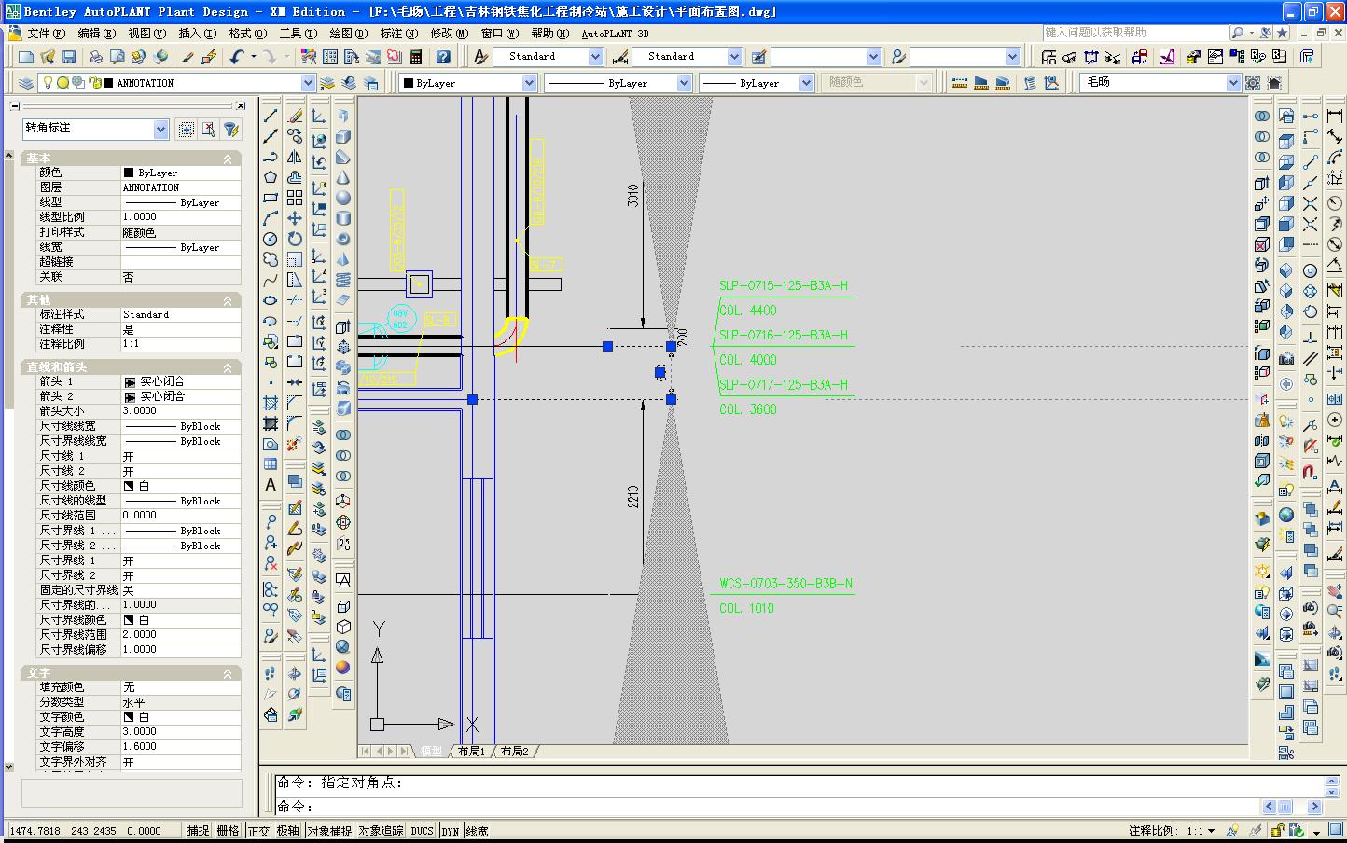
Task: Open the ByLayer color control swatch
Action: (468, 83)
